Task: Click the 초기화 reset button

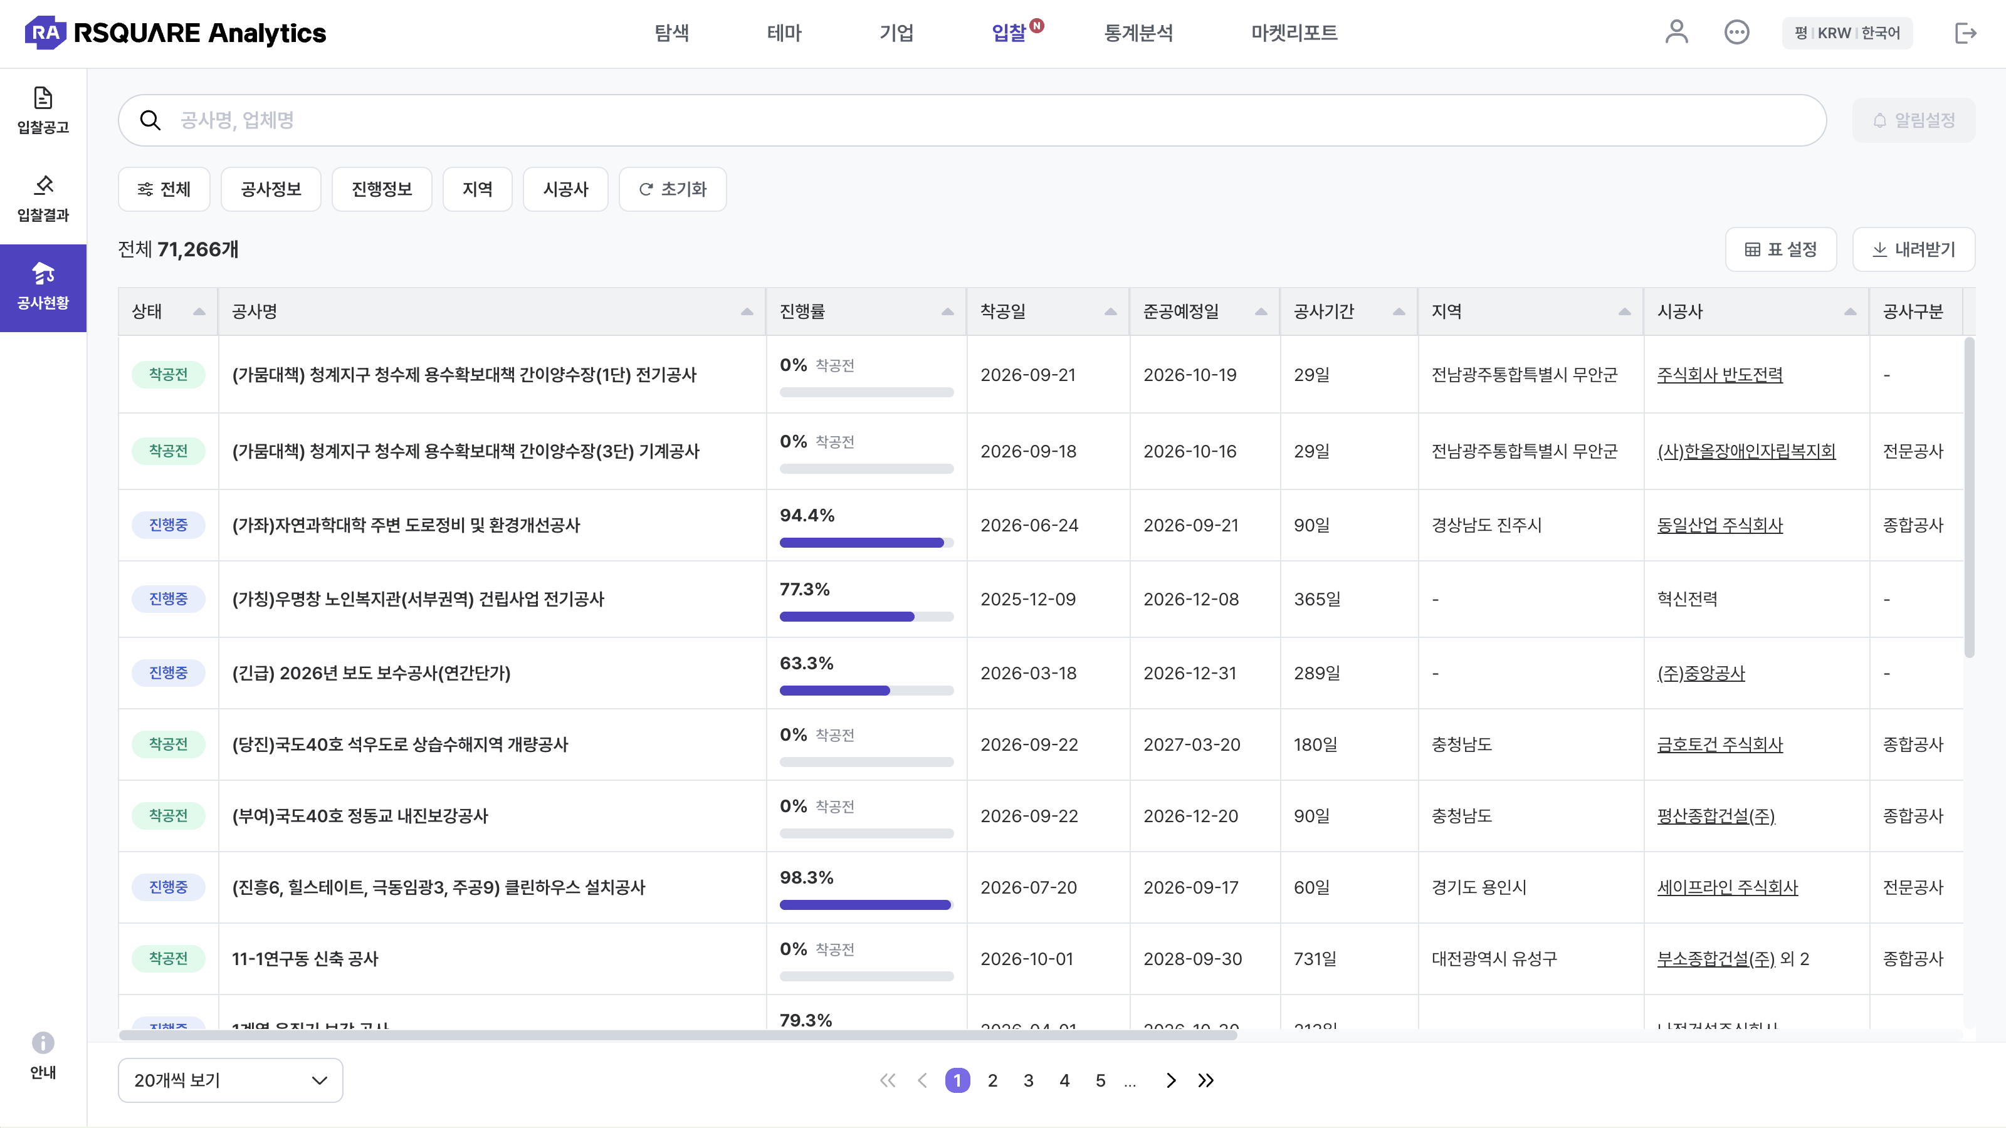Action: click(x=673, y=189)
